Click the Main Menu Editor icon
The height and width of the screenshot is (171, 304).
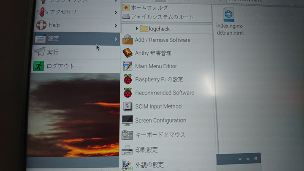(x=128, y=66)
